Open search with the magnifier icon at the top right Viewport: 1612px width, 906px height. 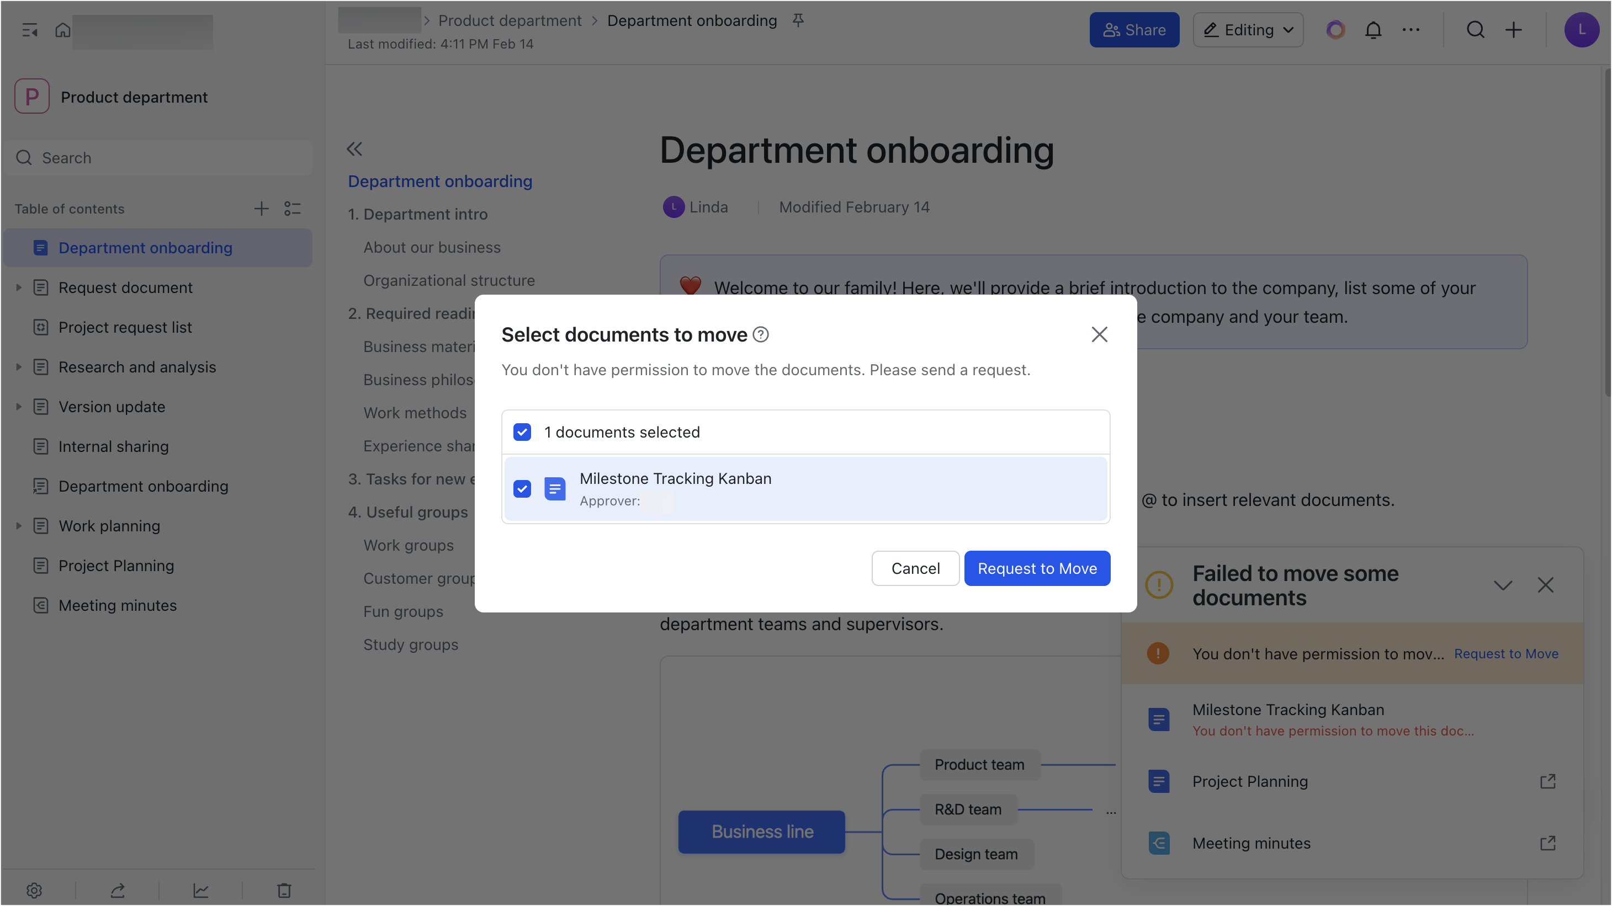1476,29
